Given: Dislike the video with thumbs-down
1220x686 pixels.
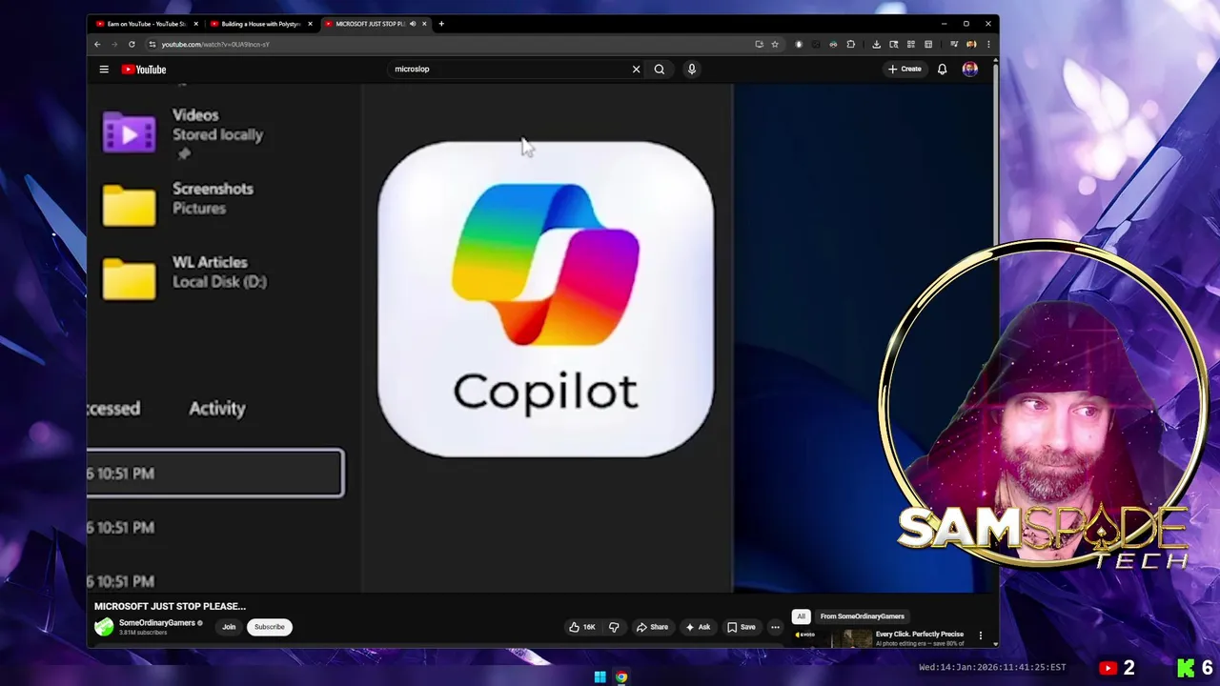Looking at the screenshot, I should (614, 627).
